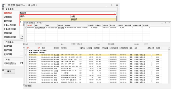Click the row indicator arrow of order S0190901003

26,28
